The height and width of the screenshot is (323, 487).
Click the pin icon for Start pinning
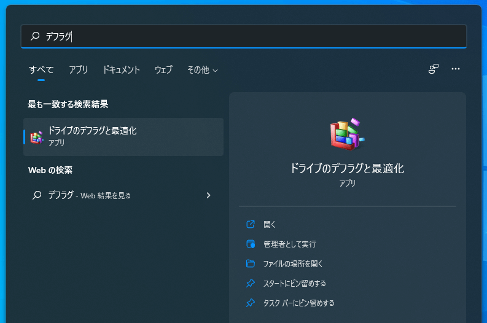point(251,283)
